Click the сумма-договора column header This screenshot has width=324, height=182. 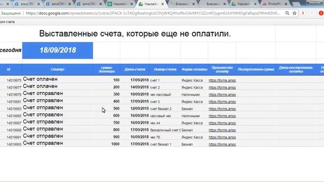click(x=107, y=69)
